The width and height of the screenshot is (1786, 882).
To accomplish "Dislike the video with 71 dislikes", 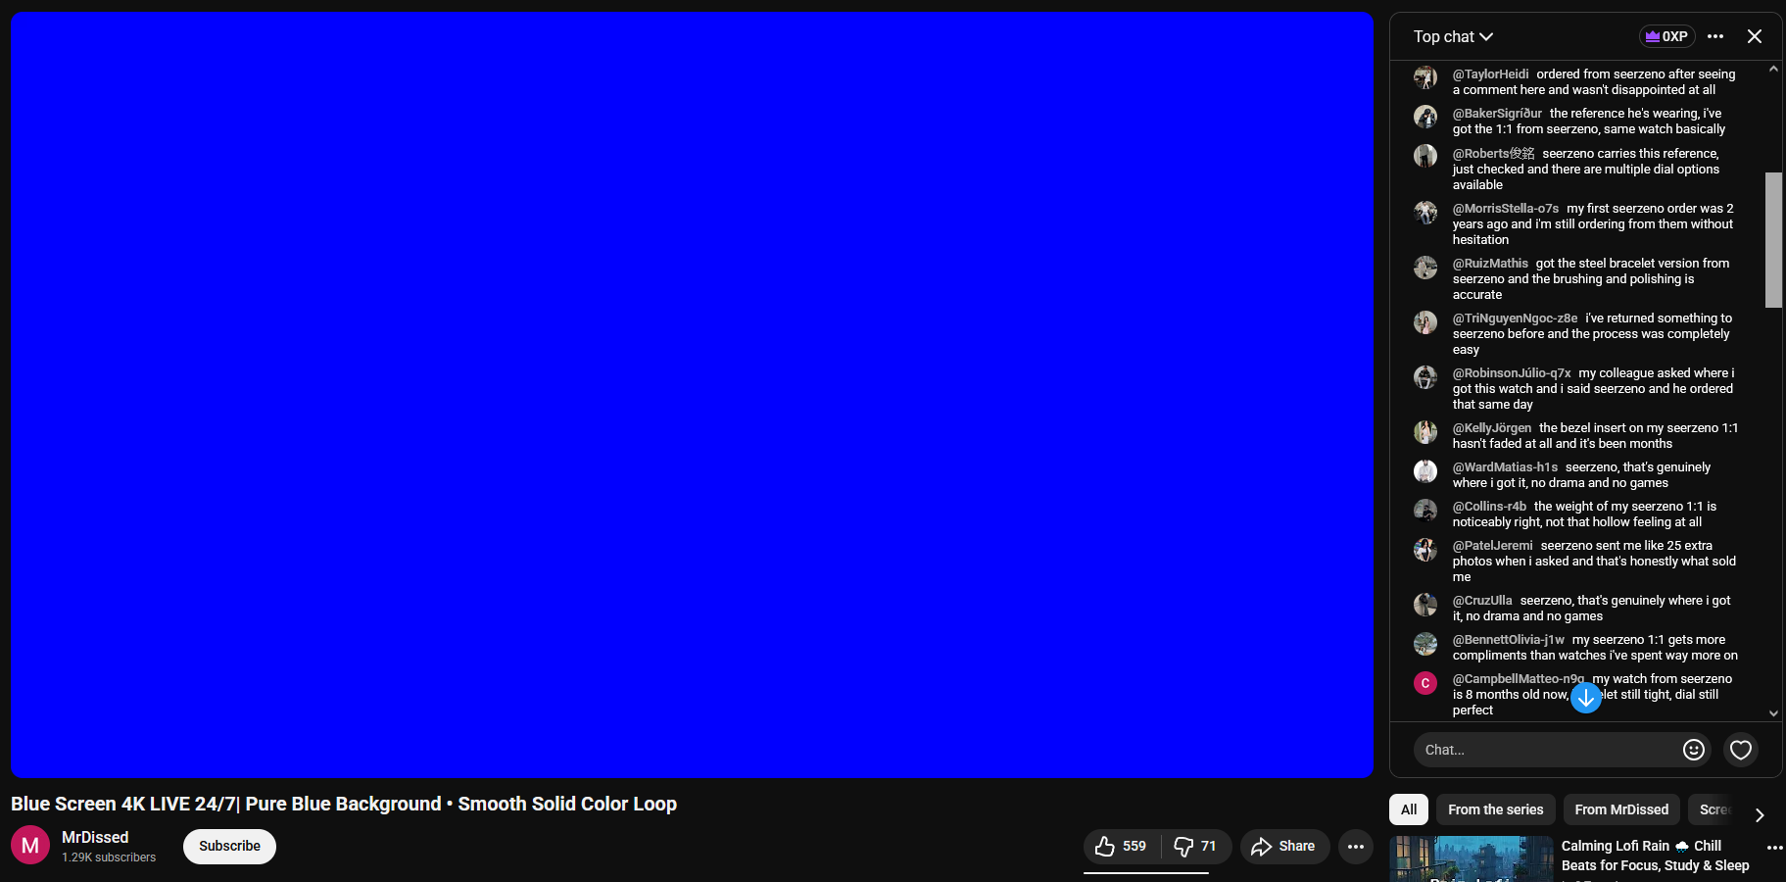I will [1195, 847].
